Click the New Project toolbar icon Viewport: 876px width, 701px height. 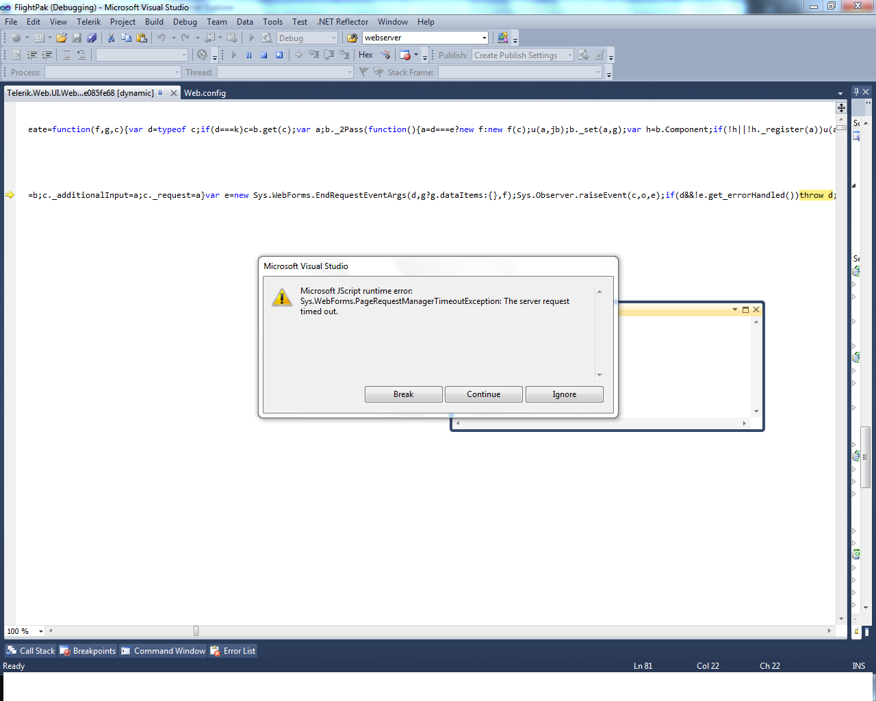click(x=16, y=38)
